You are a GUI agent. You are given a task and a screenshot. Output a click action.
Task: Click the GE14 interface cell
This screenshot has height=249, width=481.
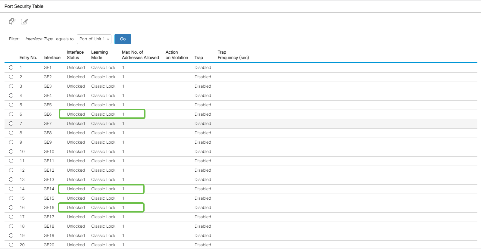(49, 189)
